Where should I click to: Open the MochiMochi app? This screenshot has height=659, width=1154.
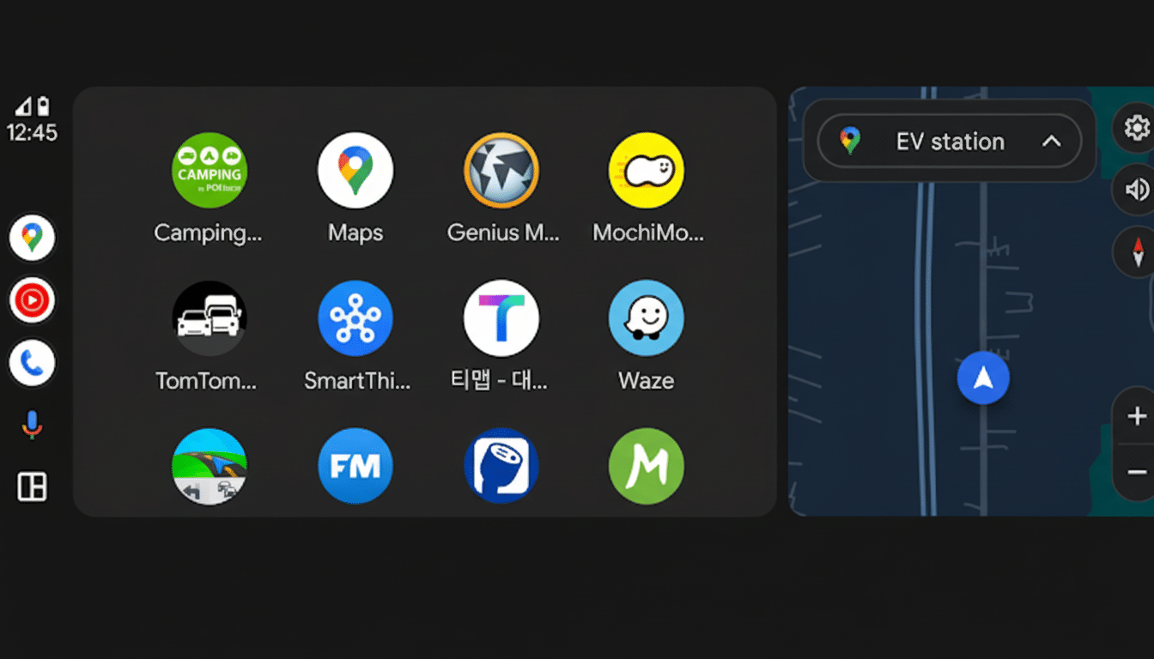[x=646, y=170]
